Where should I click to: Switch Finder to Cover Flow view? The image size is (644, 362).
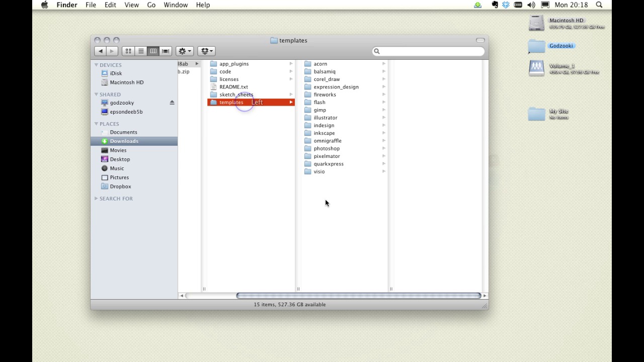(166, 51)
